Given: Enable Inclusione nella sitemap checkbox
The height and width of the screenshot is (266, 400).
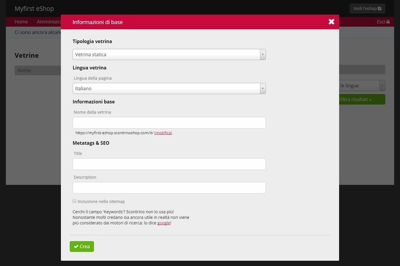Looking at the screenshot, I should [x=74, y=201].
